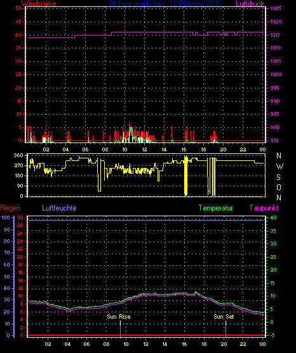Click the green 35 temperature axis value

273,231
